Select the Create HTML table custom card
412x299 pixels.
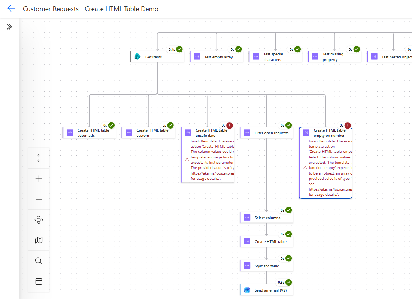[x=148, y=133]
